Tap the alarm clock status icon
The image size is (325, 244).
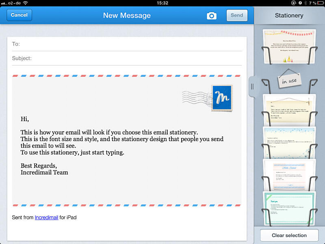300,3
